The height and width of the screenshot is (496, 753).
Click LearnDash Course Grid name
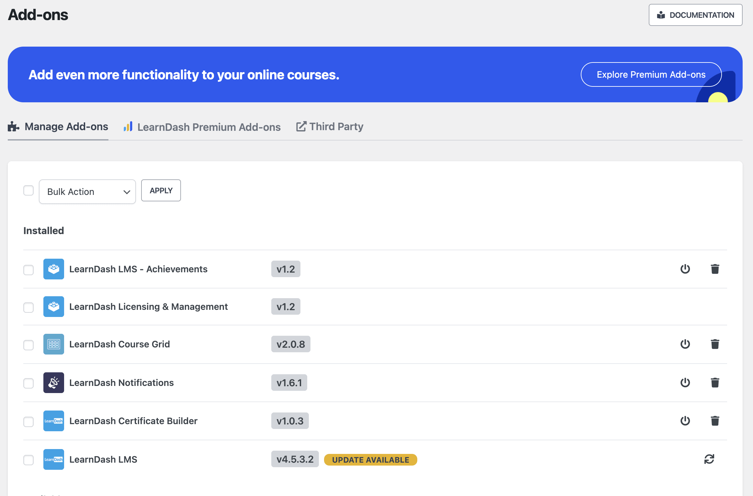point(119,344)
